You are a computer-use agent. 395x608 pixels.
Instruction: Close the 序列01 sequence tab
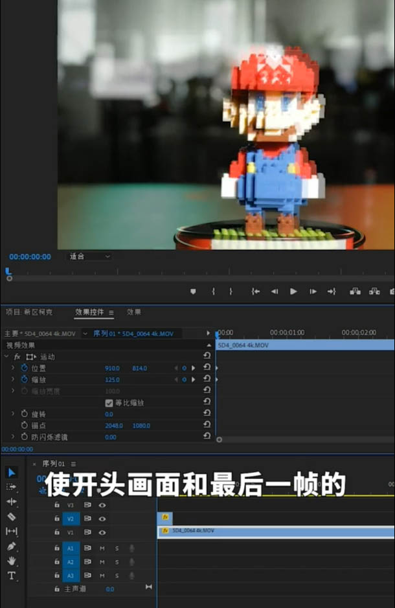(34, 464)
